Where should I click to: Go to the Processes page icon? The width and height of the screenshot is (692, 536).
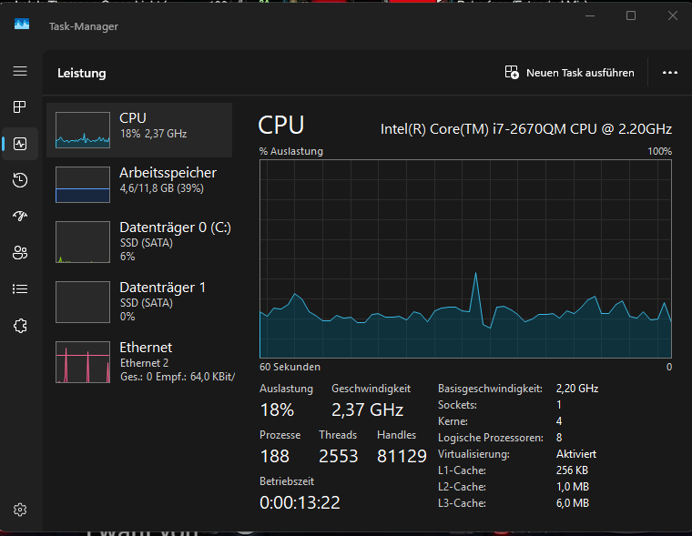(20, 106)
